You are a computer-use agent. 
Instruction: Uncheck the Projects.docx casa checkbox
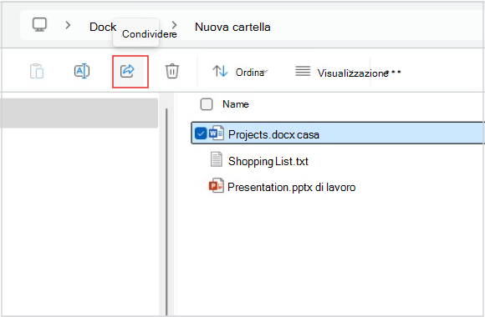[201, 133]
